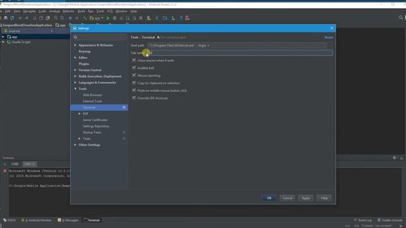
Task: Click browse button beside Shell path
Action: (330, 45)
